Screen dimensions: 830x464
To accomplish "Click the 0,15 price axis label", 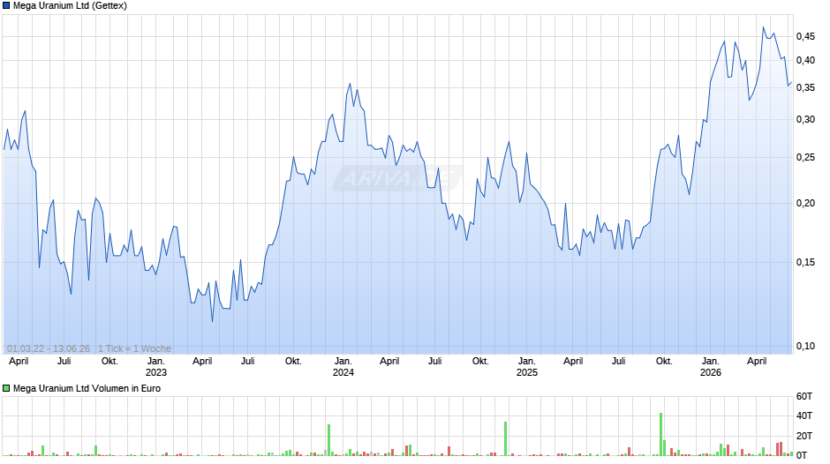I will (805, 262).
